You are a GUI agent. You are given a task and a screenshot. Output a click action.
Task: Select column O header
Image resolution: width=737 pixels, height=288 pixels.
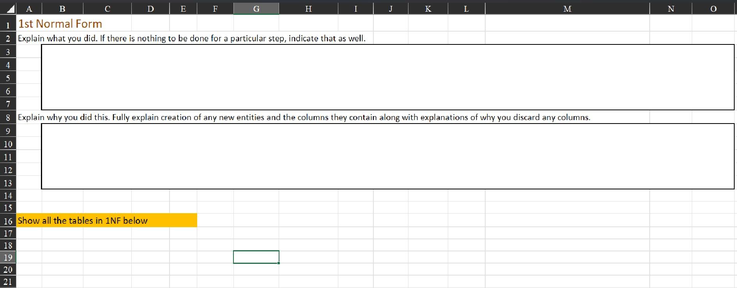[x=713, y=9]
